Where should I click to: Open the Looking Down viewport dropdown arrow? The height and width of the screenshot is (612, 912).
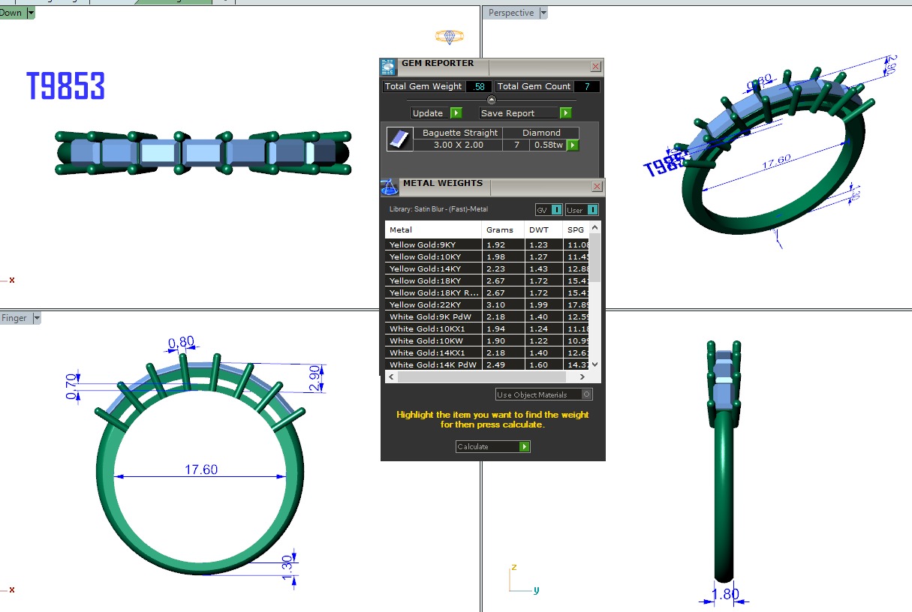(31, 13)
